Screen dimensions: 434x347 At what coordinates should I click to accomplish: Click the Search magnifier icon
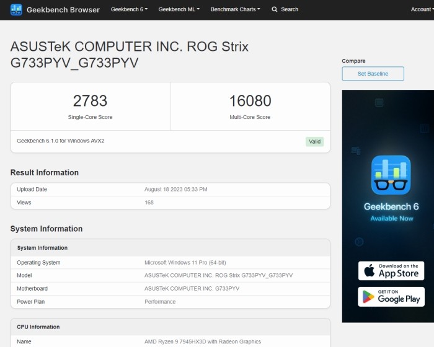tap(274, 9)
